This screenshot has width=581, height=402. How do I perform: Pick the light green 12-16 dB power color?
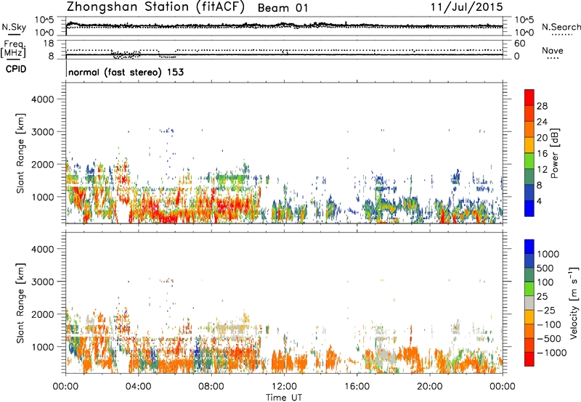(529, 160)
